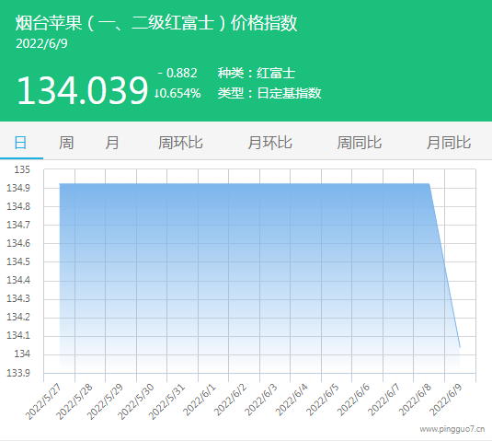This screenshot has width=492, height=441.
Task: Click the 种类：红富士 label
Action: click(257, 73)
